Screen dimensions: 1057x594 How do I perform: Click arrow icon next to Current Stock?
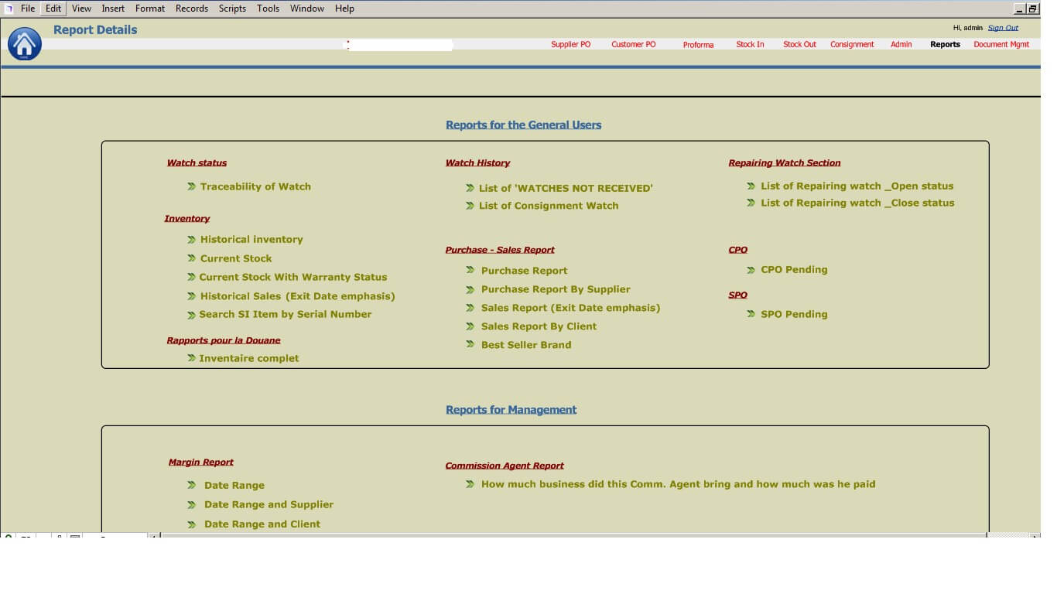[191, 258]
